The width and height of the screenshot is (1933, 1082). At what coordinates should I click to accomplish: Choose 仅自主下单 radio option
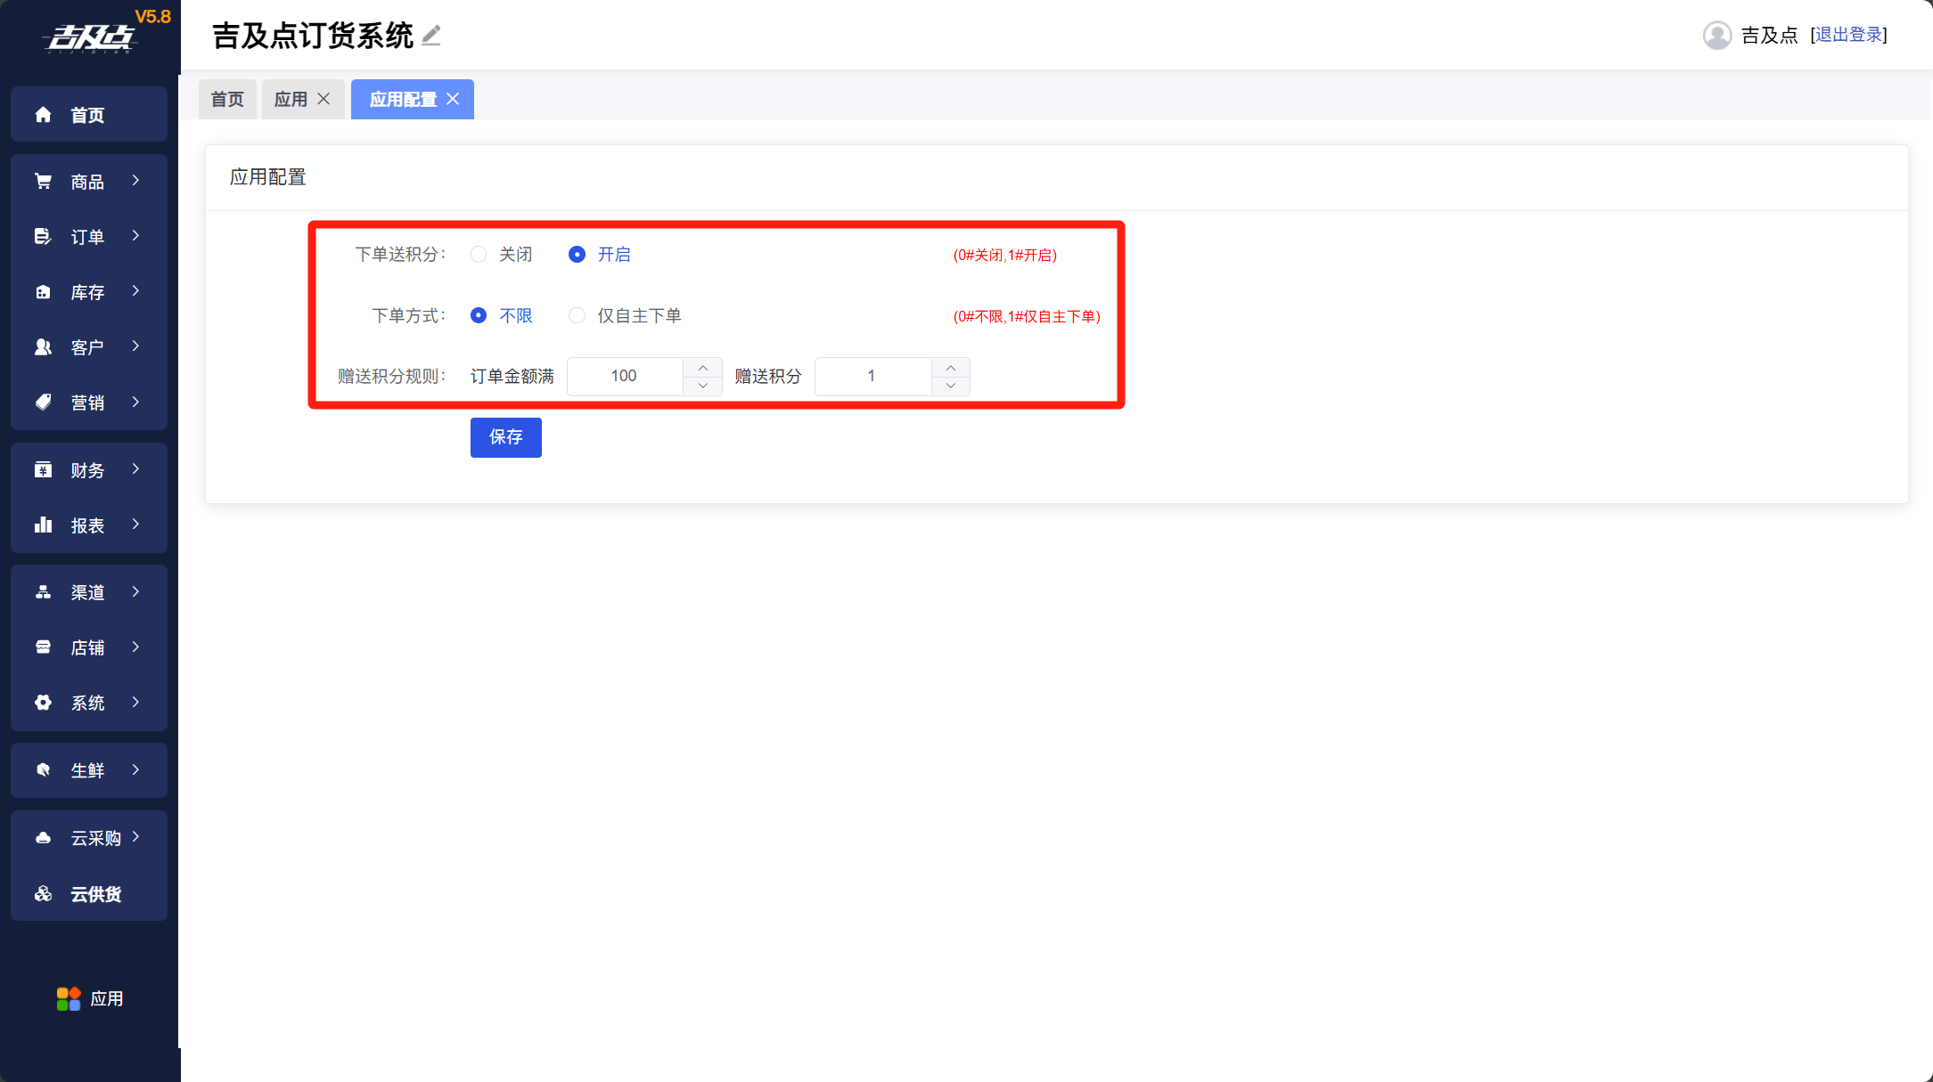(577, 316)
